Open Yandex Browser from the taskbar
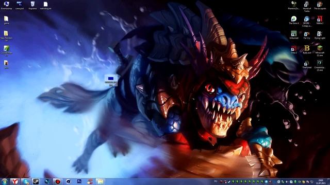Screen dimensions: 330x185 coord(15,181)
